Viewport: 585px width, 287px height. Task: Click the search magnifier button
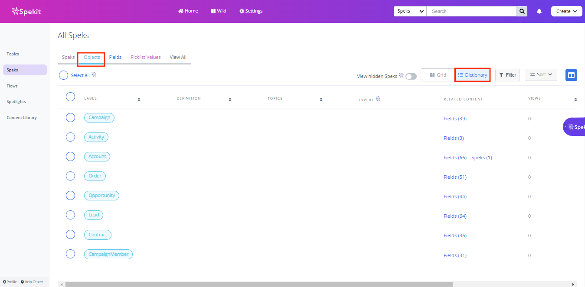coord(522,11)
